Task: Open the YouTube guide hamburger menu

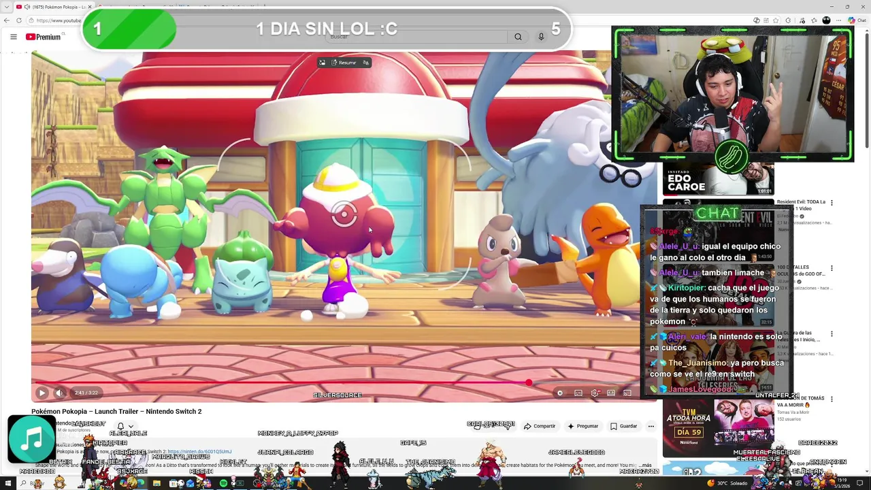Action: click(x=14, y=37)
